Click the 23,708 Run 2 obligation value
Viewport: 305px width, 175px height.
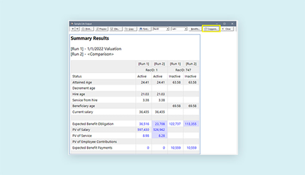coord(159,124)
